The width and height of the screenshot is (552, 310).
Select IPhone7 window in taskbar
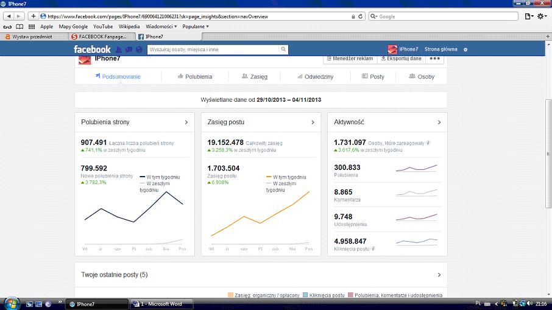[x=97, y=304]
